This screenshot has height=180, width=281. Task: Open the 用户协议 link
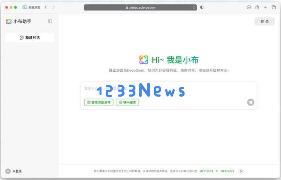[206, 171]
